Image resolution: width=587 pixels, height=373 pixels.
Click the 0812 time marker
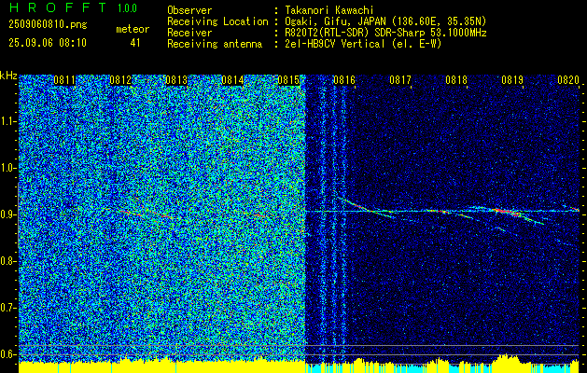tap(120, 80)
